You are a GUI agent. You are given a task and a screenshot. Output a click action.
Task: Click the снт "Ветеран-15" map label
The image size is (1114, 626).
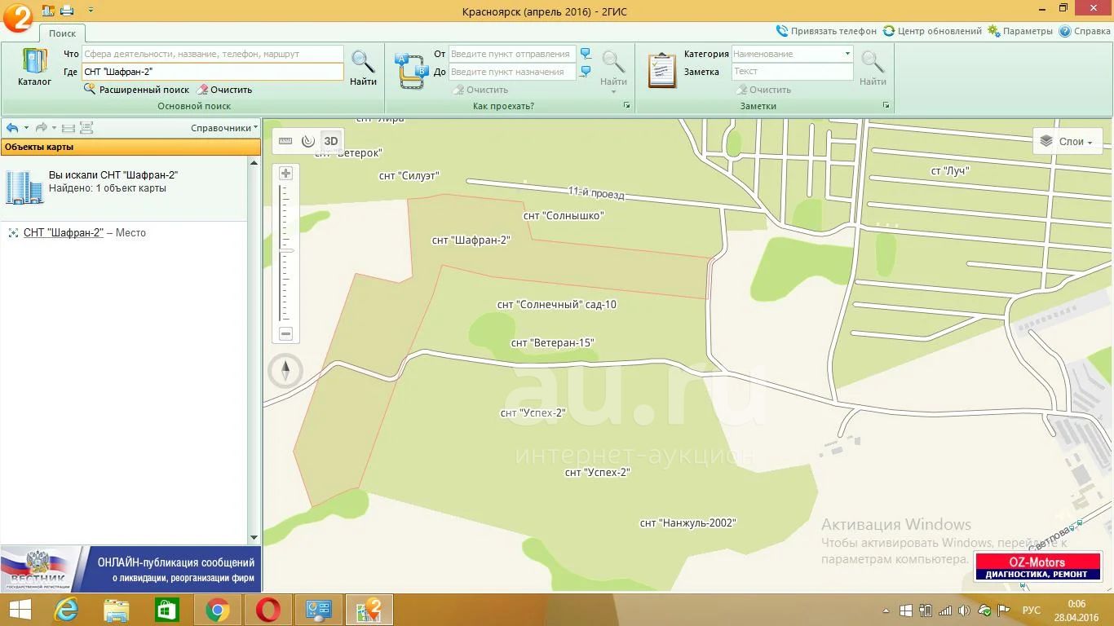(552, 342)
